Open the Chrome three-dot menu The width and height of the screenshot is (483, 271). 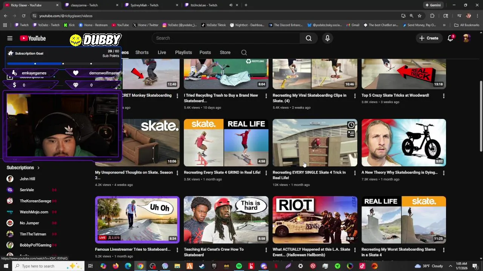pos(477,16)
